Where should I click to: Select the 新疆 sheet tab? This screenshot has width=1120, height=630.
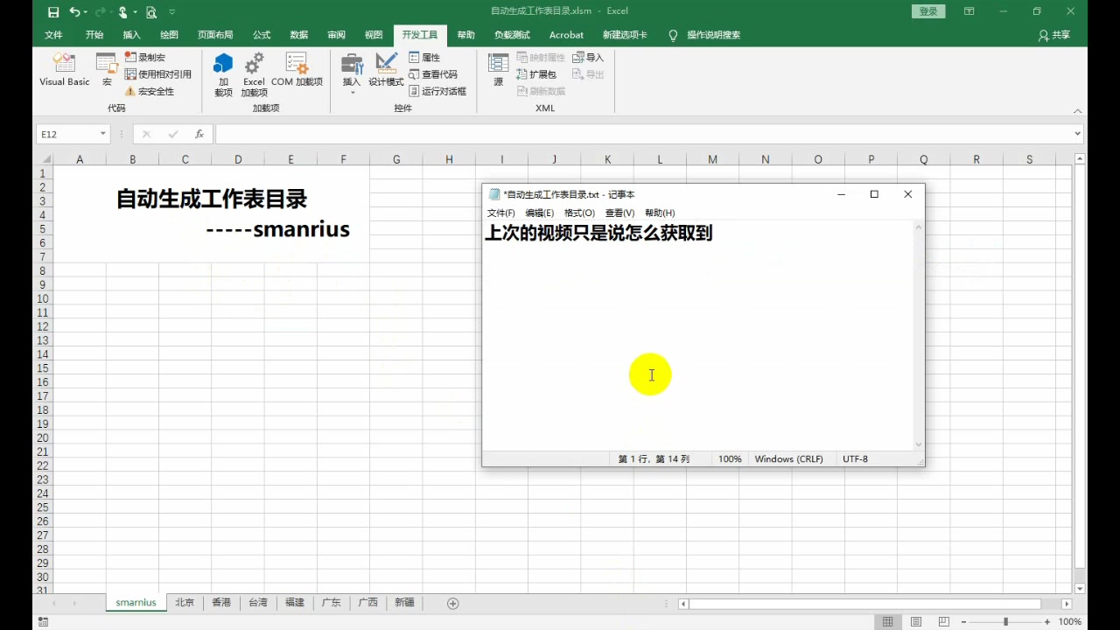point(404,603)
